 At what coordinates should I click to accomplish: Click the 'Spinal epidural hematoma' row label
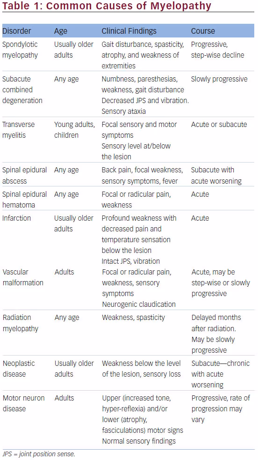click(x=24, y=200)
